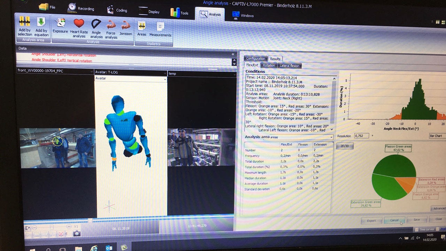446x251 pixels.
Task: Click the Export button
Action: coord(371,220)
